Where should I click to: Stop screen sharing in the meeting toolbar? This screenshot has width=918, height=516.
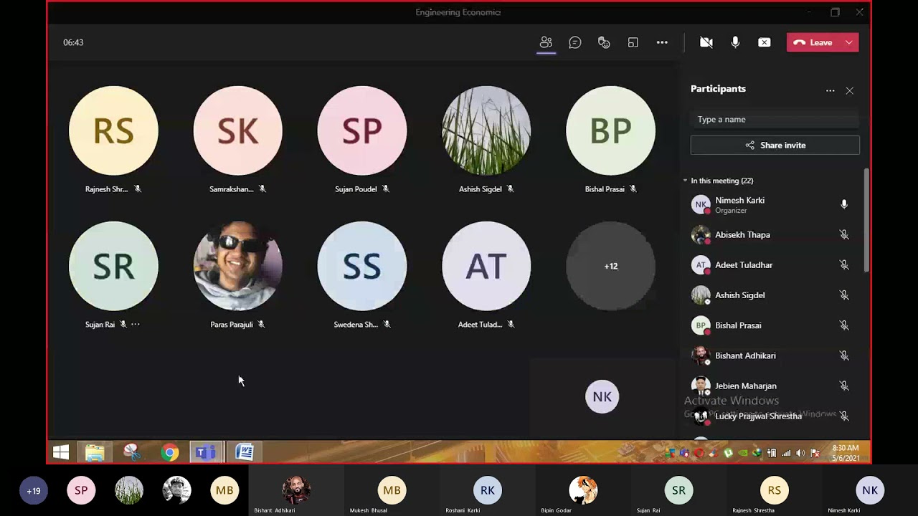pos(765,43)
